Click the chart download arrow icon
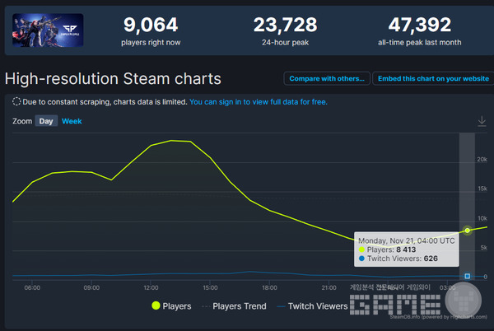 pyautogui.click(x=482, y=121)
